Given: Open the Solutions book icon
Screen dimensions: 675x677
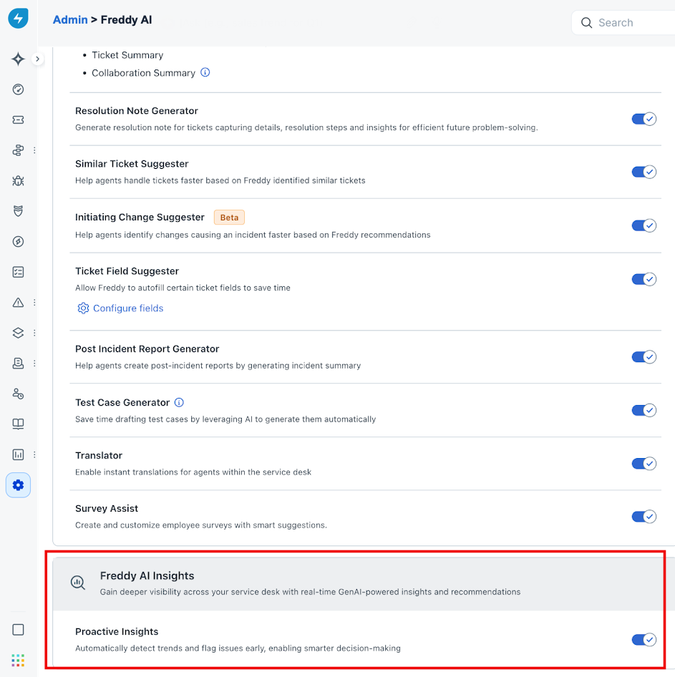Looking at the screenshot, I should [x=18, y=424].
